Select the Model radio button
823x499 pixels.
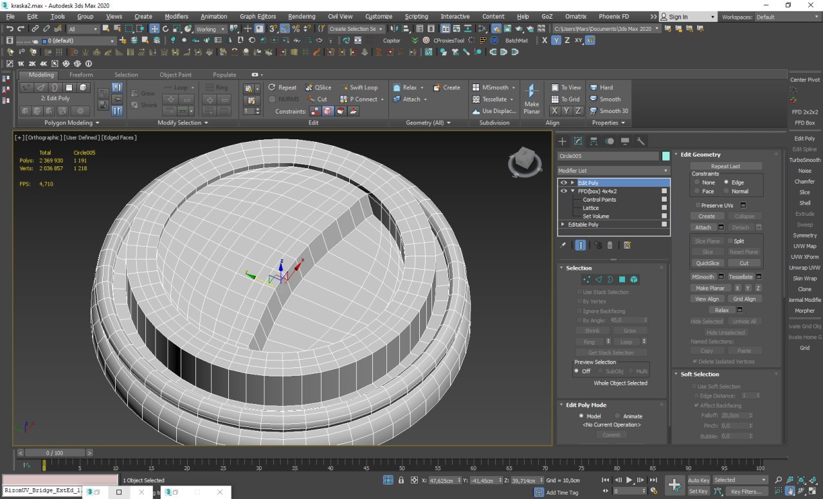(581, 416)
